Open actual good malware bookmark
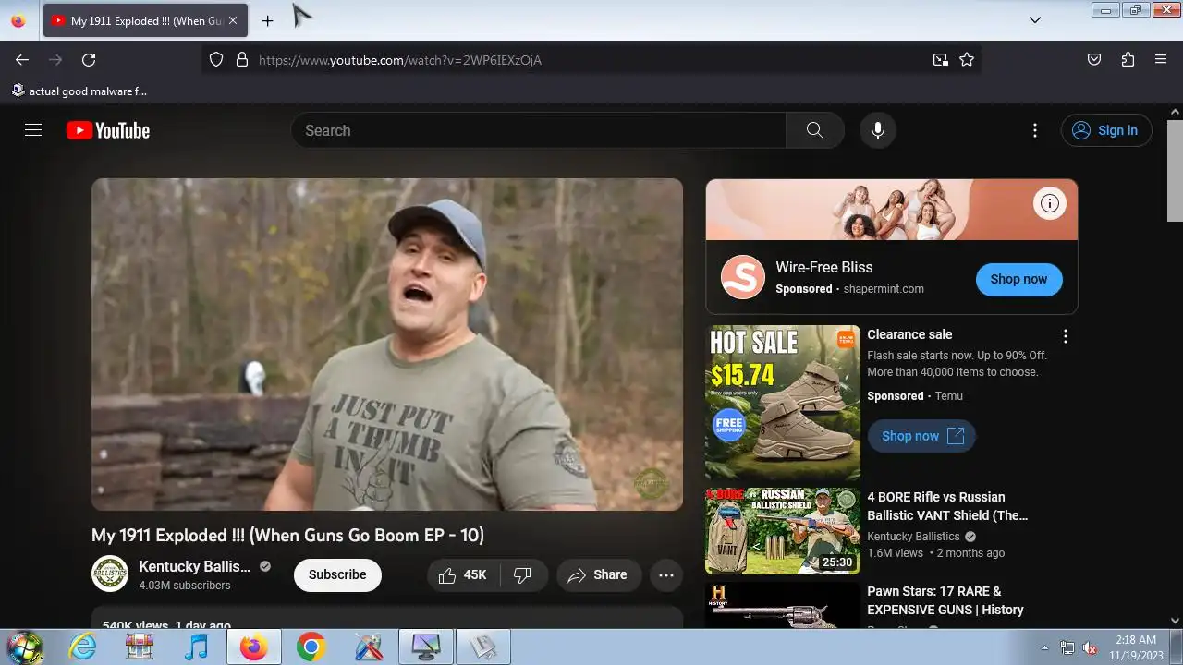 point(79,91)
